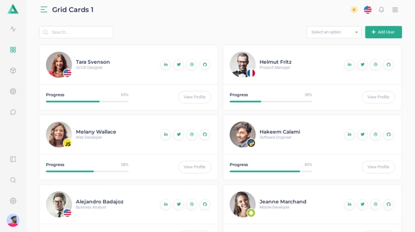Click the LinkedIn icon on Tara Svenson's card
415x232 pixels.
click(x=166, y=65)
